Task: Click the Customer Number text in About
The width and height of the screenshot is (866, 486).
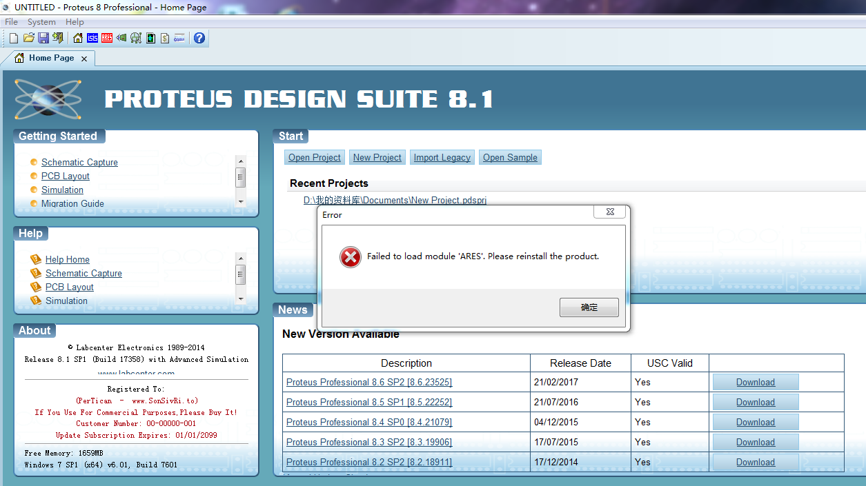Action: tap(136, 423)
